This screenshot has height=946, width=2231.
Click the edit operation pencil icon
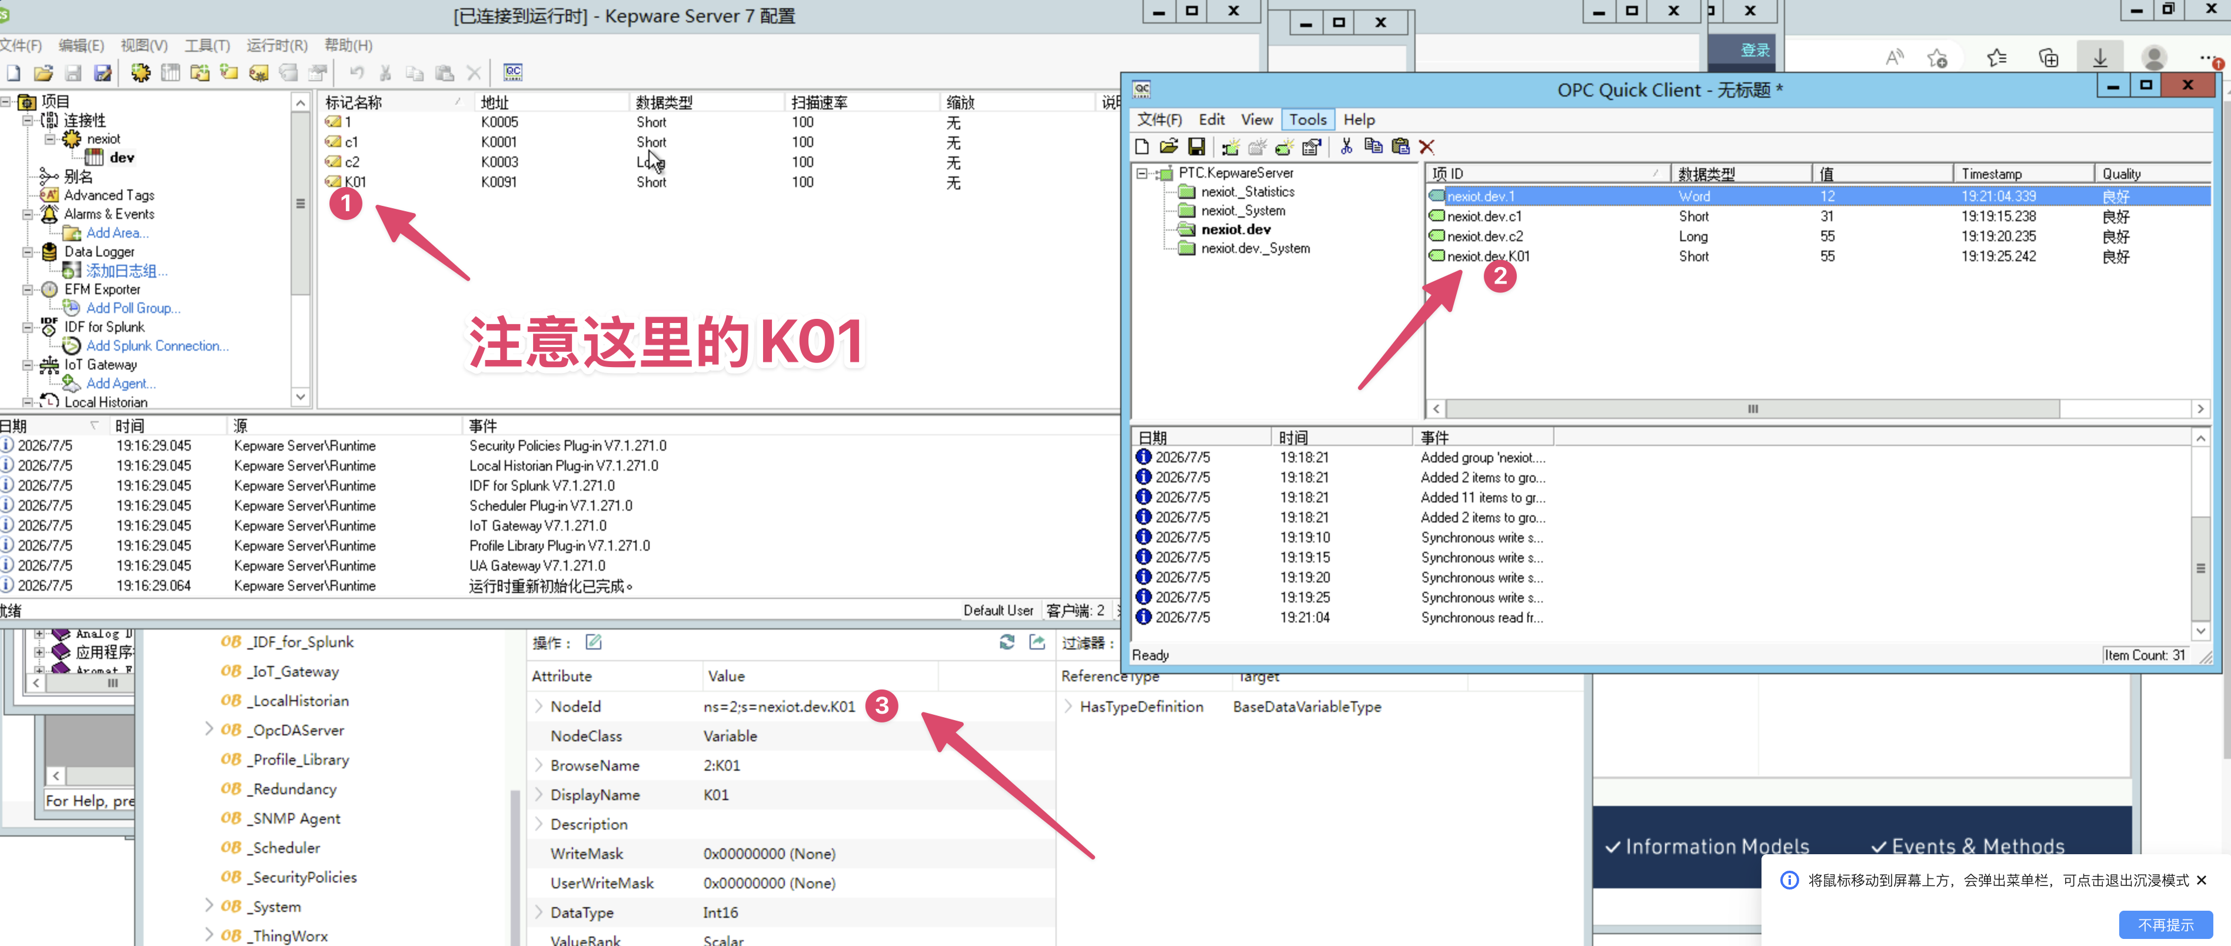coord(593,642)
